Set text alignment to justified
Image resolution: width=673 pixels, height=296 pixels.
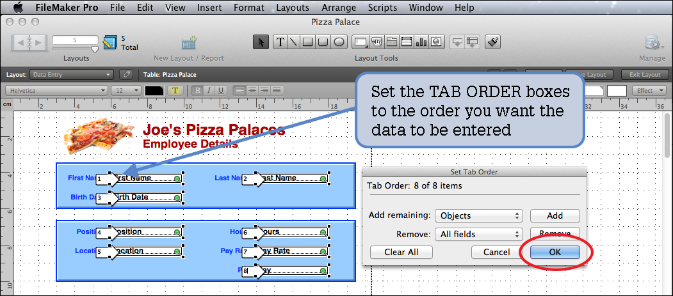click(x=277, y=90)
